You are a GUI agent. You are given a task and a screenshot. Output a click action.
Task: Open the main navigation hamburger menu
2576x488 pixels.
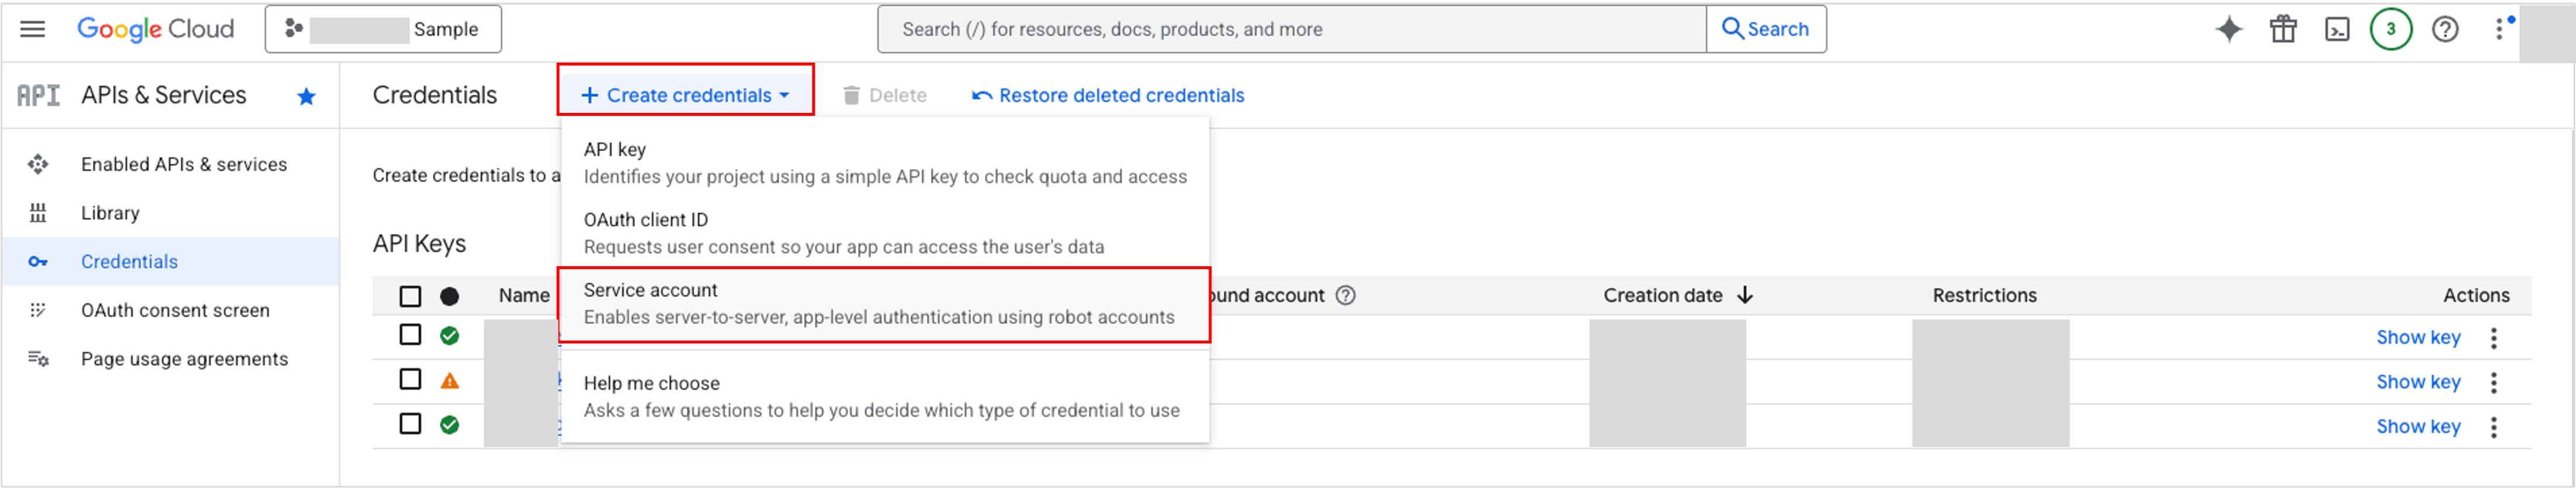[x=33, y=29]
